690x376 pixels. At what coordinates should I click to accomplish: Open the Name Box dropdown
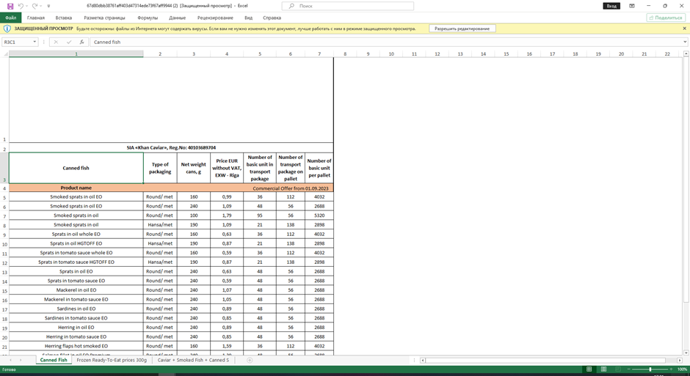coord(34,42)
